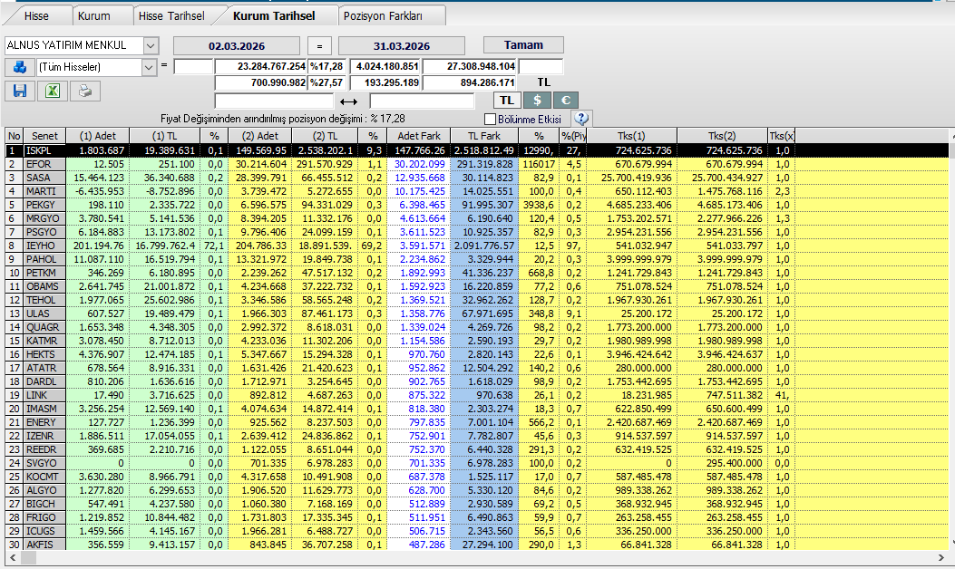955x569 pixels.
Task: Click the vertical scrollbar down arrow
Action: pyautogui.click(x=951, y=542)
